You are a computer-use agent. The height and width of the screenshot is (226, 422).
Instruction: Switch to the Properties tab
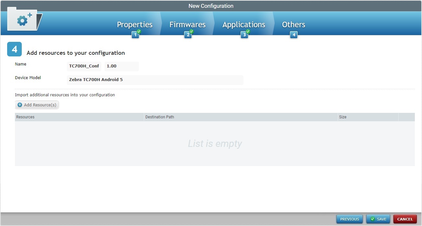[135, 24]
